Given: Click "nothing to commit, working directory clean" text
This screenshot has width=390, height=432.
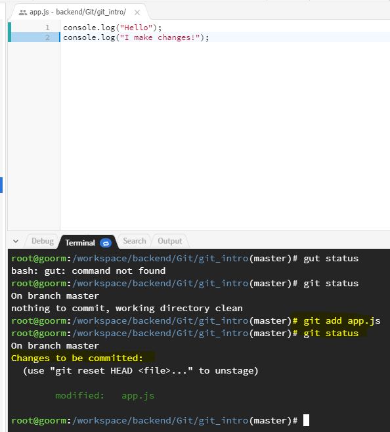Looking at the screenshot, I should pos(127,309).
